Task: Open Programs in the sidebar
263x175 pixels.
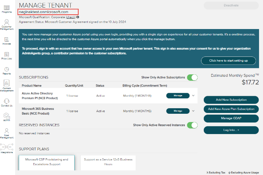Action: coord(7,8)
